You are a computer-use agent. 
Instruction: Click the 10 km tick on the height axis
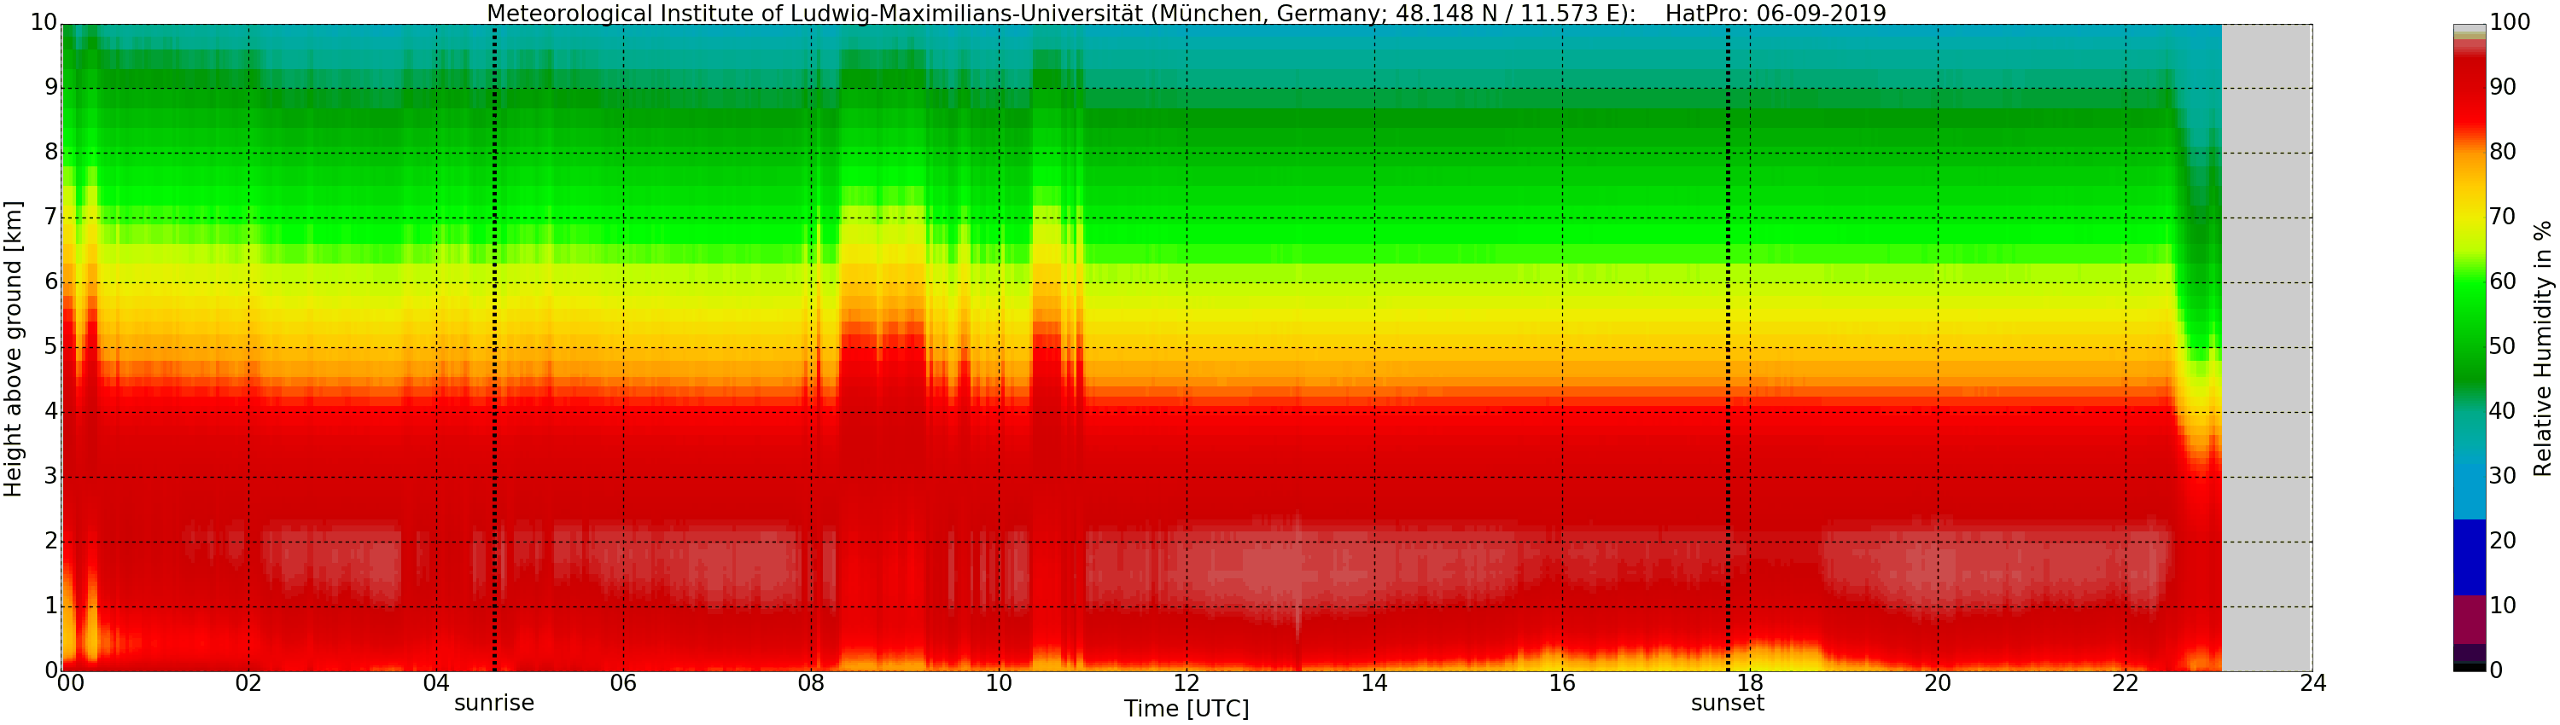[x=44, y=22]
